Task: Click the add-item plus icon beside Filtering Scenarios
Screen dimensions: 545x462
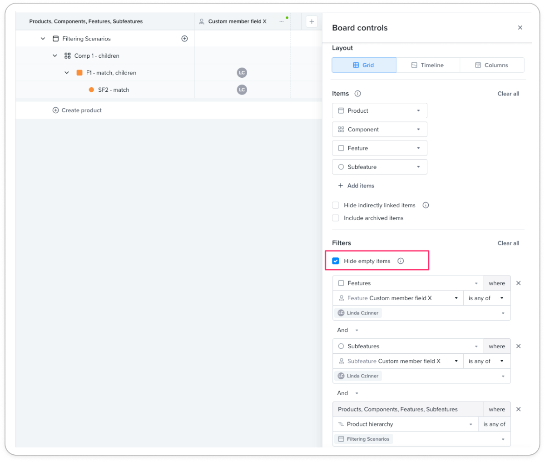Action: (x=184, y=39)
